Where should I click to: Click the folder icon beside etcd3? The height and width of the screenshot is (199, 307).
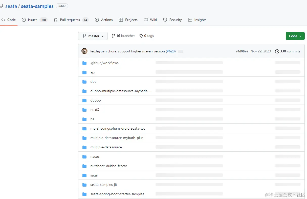point(84,110)
